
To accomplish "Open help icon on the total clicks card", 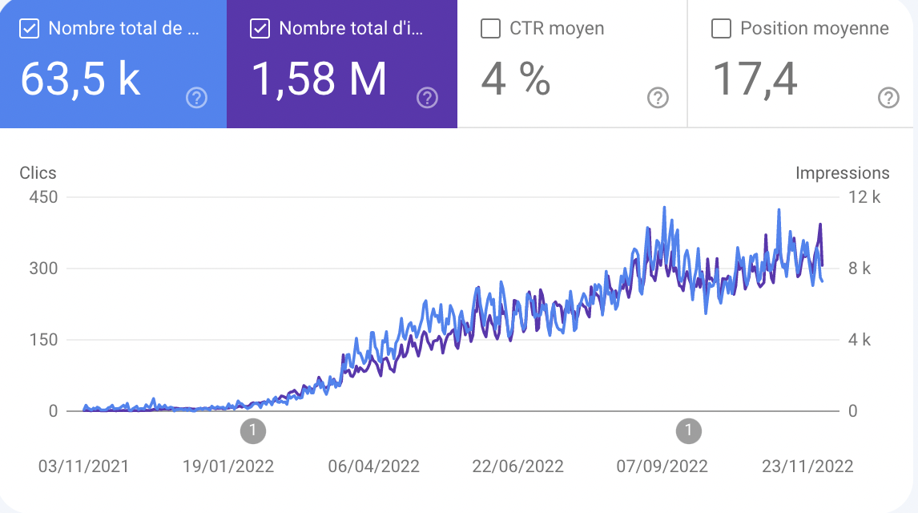I will click(x=196, y=98).
